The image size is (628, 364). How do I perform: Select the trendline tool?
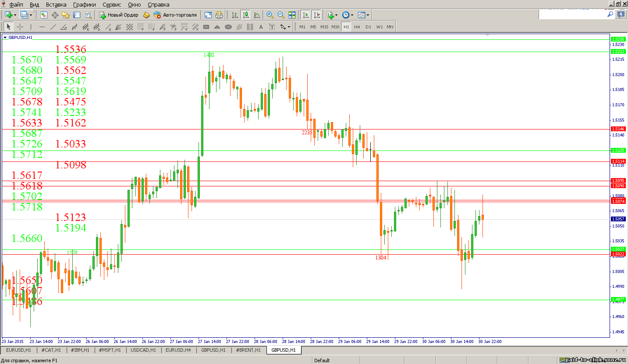53,27
